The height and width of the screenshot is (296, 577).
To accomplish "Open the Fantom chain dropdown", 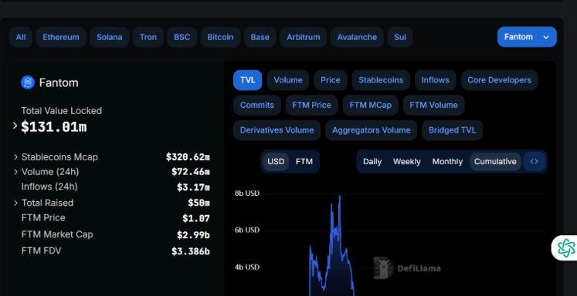I will click(527, 37).
